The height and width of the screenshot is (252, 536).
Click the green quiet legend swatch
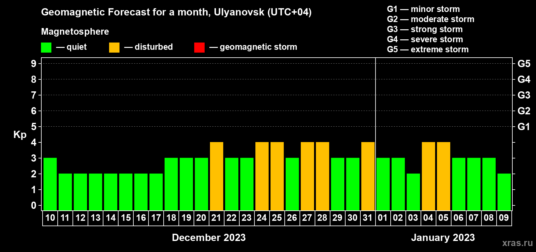46,48
